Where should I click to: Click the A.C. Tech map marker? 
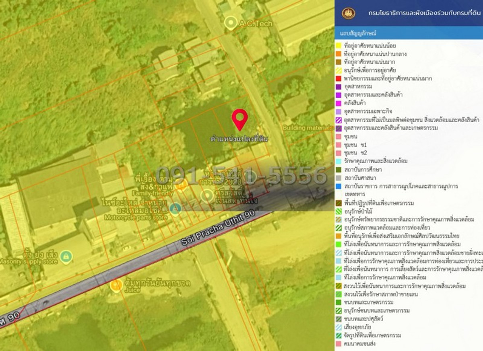pyautogui.click(x=231, y=23)
